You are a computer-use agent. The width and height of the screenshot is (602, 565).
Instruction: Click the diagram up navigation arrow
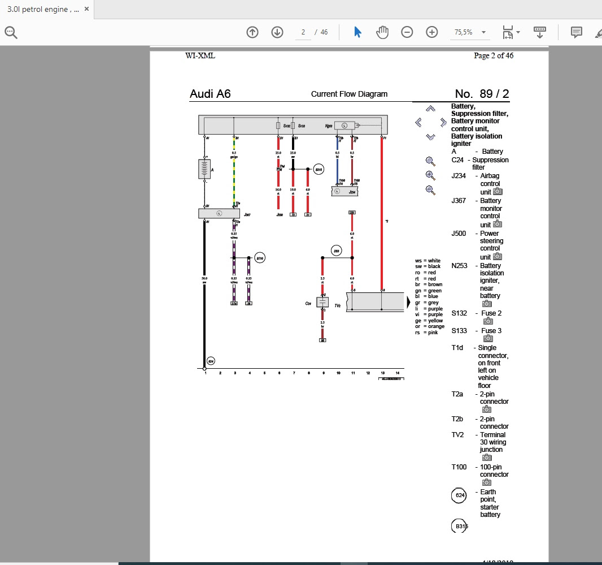[x=430, y=109]
